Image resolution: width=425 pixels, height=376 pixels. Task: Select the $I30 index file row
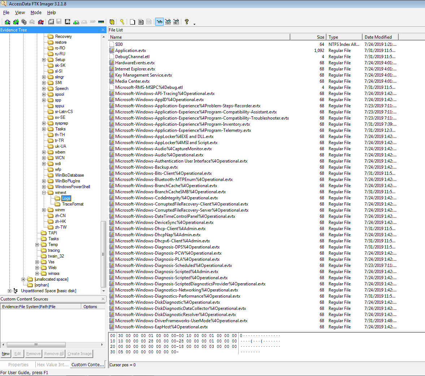click(x=253, y=44)
